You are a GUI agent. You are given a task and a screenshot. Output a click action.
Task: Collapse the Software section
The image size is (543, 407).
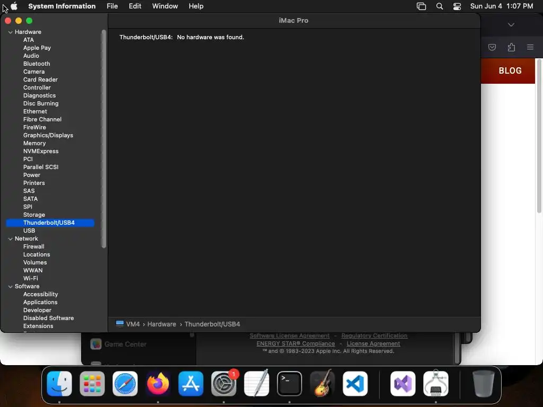[11, 286]
